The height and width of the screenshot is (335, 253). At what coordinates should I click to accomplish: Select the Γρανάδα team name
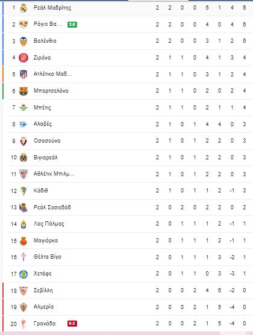(x=45, y=323)
